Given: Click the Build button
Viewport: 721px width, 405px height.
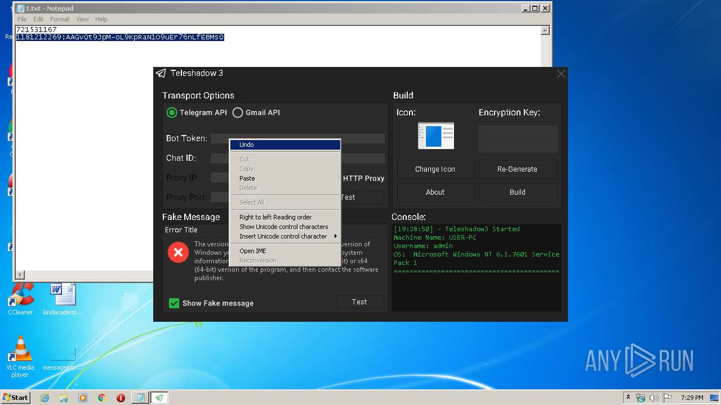Looking at the screenshot, I should 517,192.
